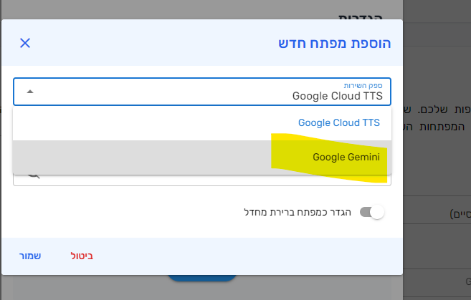Click the blue button peeking below the dialog
This screenshot has height=300, width=471.
[x=202, y=278]
